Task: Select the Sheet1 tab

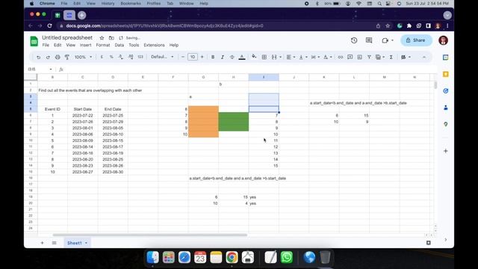Action: (x=77, y=243)
